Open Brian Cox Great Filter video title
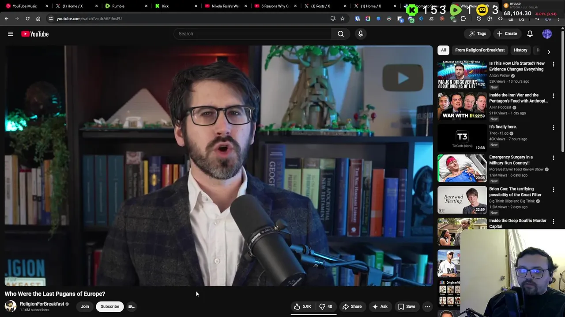This screenshot has width=565, height=317. [x=515, y=192]
